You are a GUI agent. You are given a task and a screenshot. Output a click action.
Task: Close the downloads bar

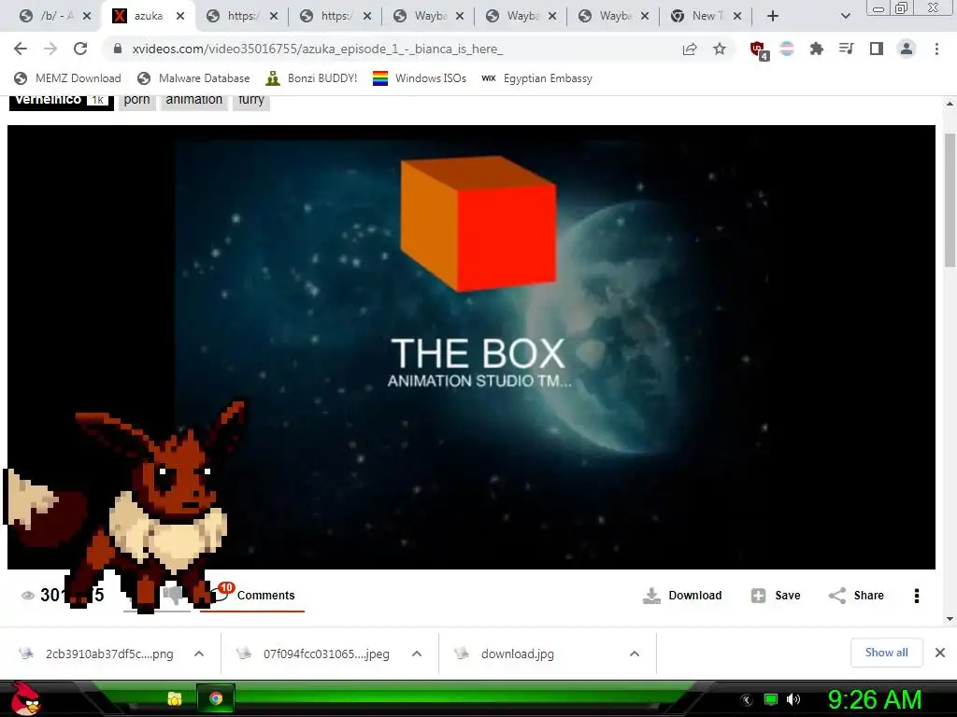click(940, 653)
